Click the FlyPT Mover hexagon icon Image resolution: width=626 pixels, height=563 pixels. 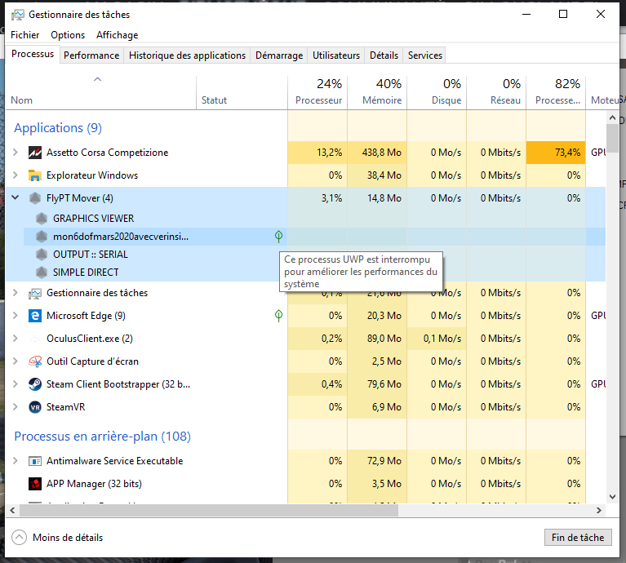[x=35, y=198]
